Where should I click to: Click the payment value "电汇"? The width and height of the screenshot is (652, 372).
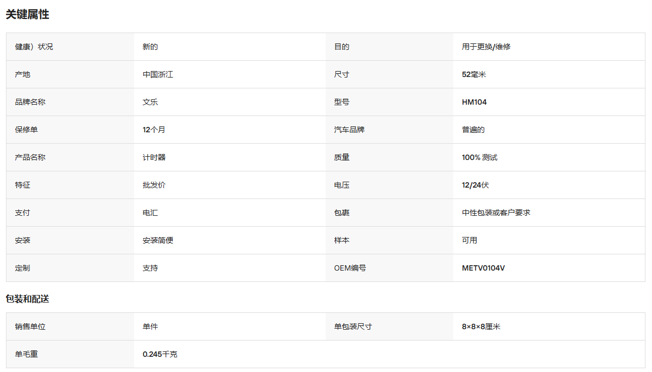150,213
